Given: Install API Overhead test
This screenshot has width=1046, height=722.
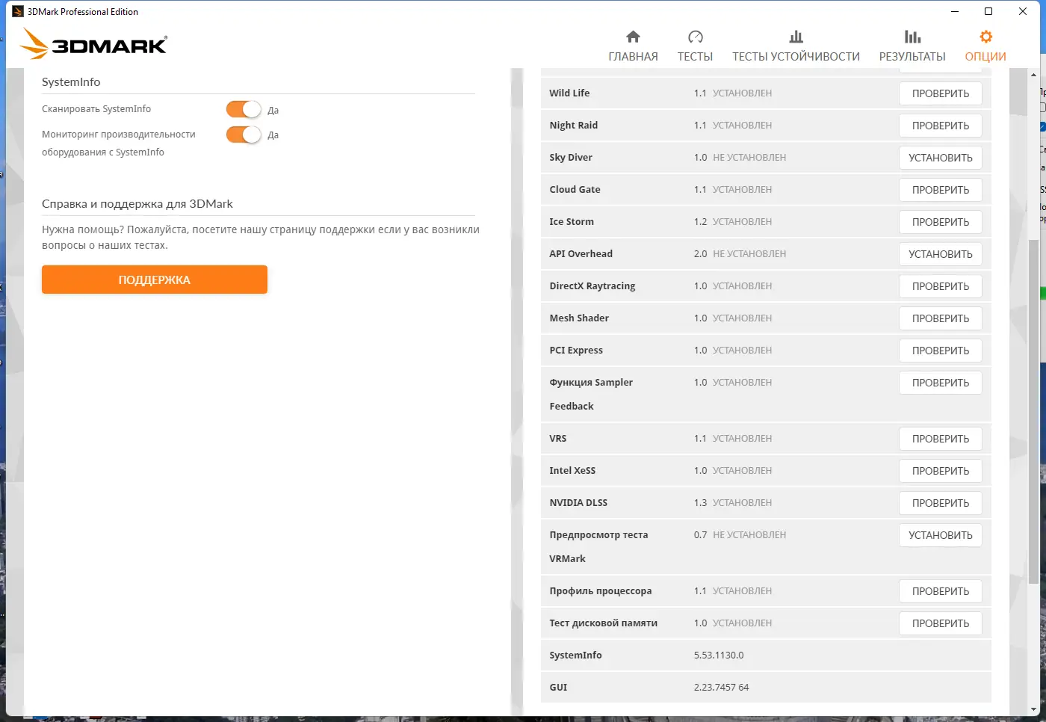Looking at the screenshot, I should (941, 254).
